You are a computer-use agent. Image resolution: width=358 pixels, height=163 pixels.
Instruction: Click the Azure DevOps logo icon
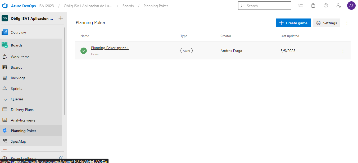pos(5,6)
